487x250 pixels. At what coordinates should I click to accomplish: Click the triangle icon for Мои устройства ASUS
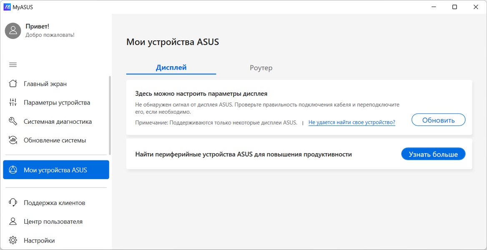[13, 170]
